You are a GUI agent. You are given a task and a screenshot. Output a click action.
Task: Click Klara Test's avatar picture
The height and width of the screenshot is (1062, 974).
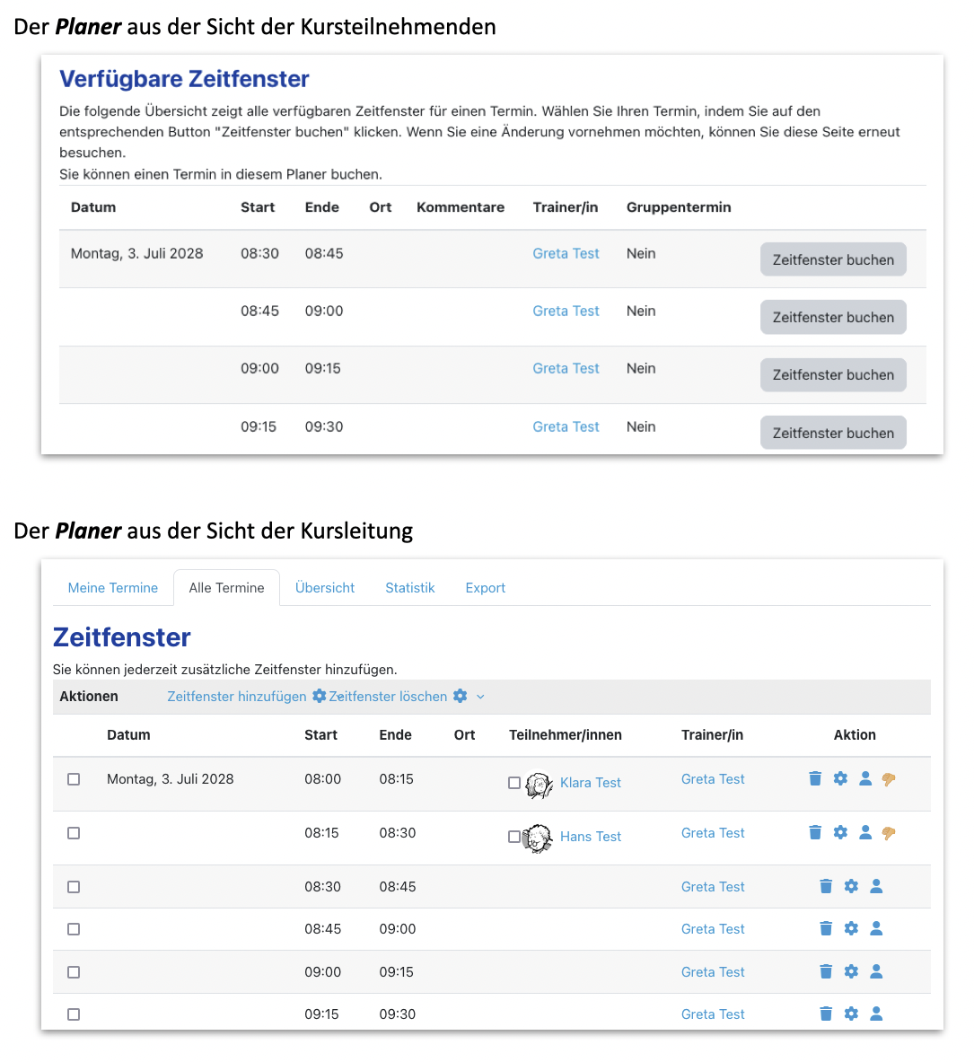pyautogui.click(x=539, y=785)
